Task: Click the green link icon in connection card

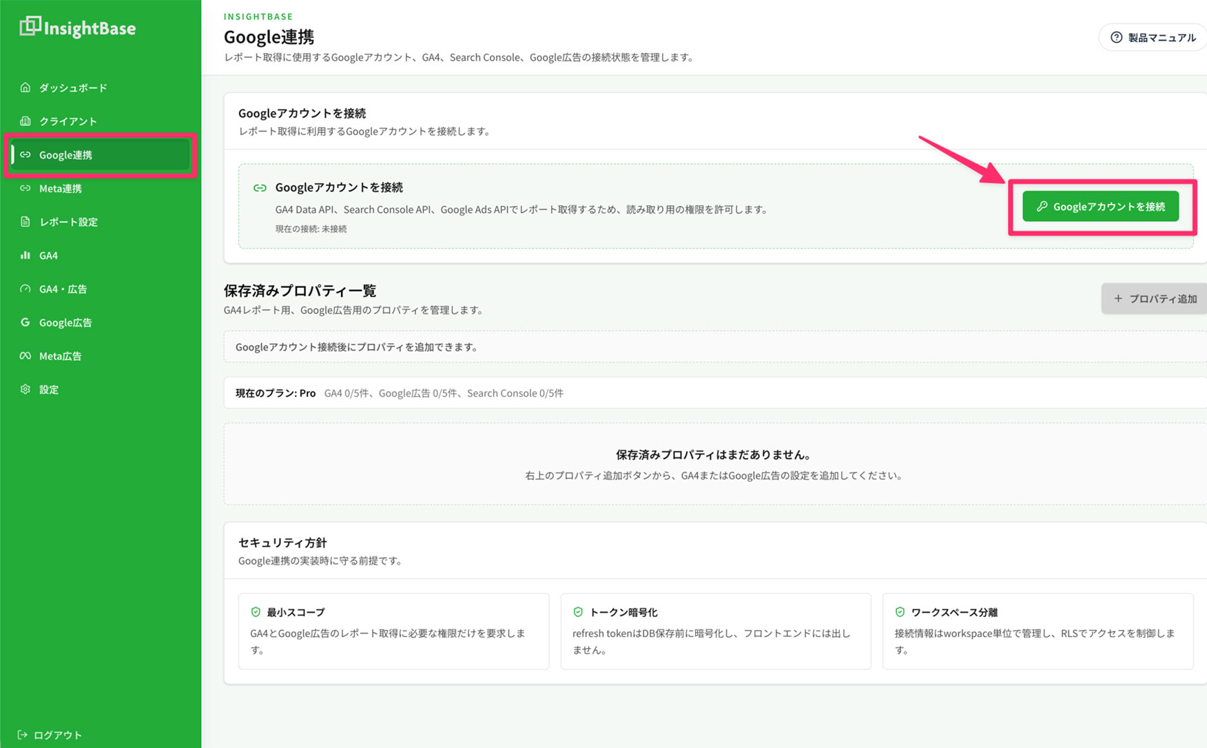Action: [x=260, y=187]
